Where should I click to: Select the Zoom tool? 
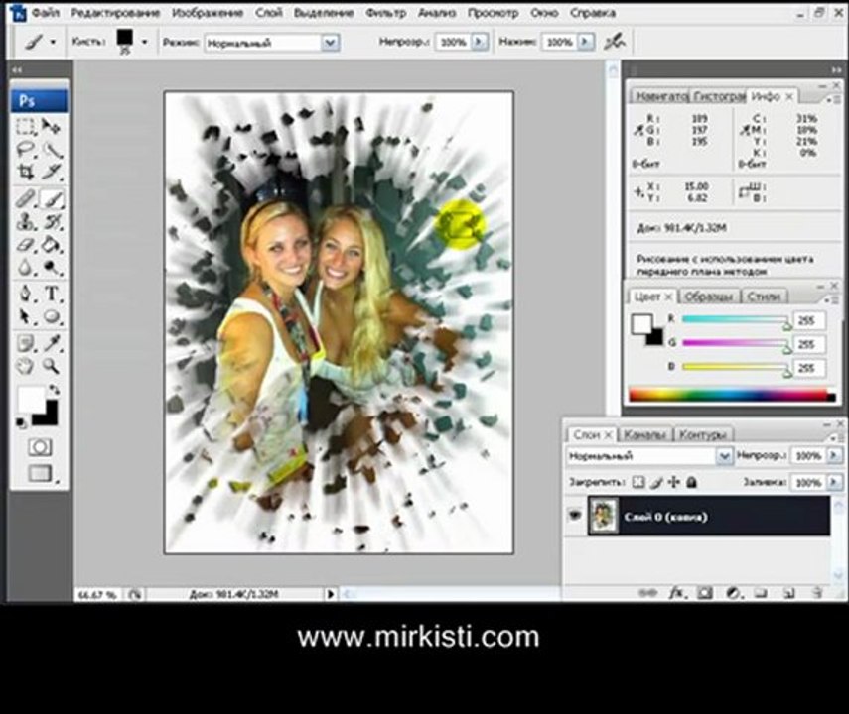(52, 366)
